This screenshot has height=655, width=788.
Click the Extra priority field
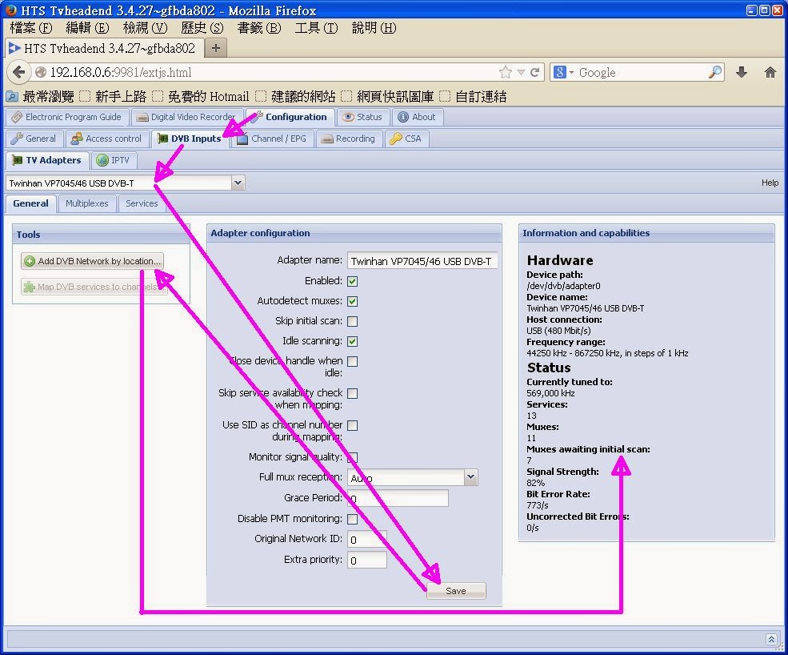click(x=367, y=561)
